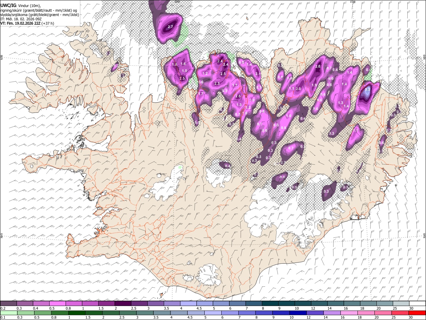Select the '12' label on the lower rain scale
The image size is (426, 320).
pos(309,317)
